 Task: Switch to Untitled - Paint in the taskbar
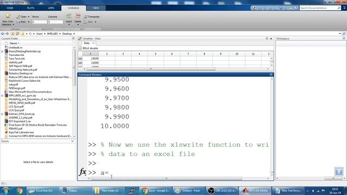(x=189, y=191)
